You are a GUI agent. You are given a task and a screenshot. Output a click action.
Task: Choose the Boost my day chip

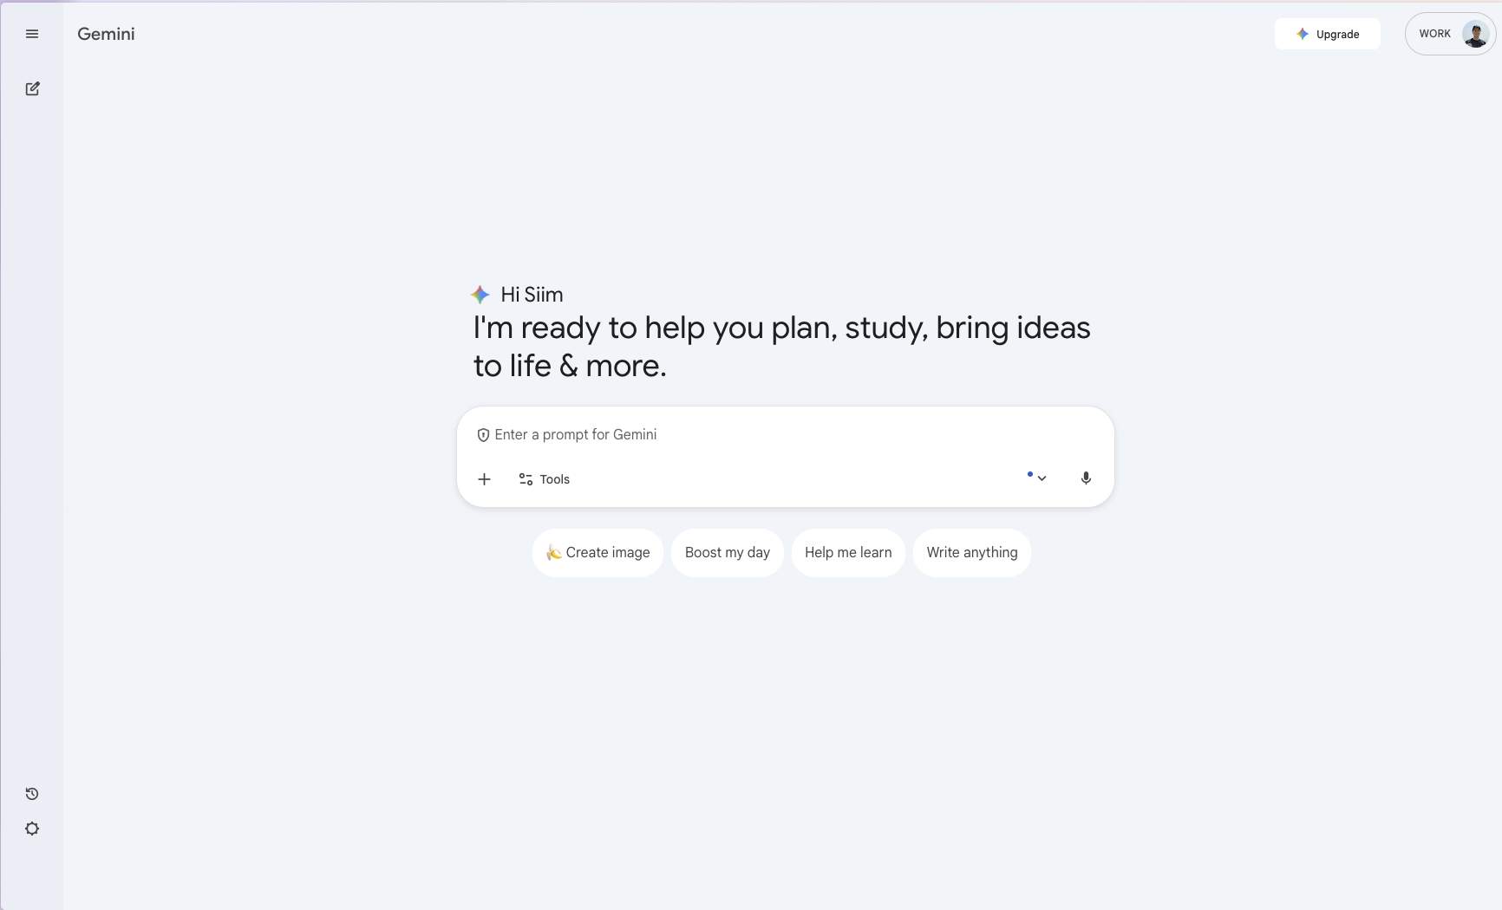click(727, 553)
